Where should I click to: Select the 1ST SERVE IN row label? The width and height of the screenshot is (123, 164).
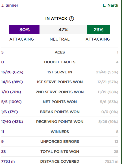60,72
